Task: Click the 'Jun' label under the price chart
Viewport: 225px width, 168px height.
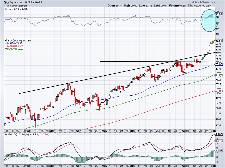Action: pyautogui.click(x=132, y=131)
